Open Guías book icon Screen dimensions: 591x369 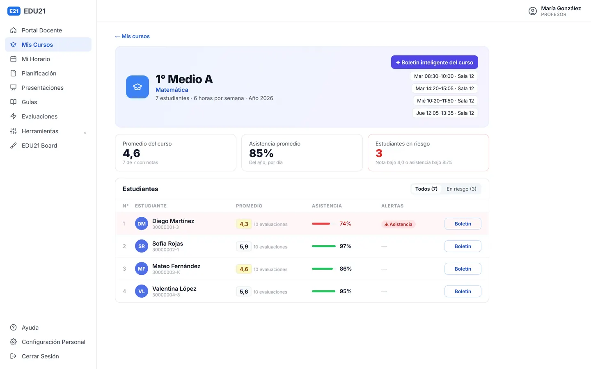[x=13, y=102]
